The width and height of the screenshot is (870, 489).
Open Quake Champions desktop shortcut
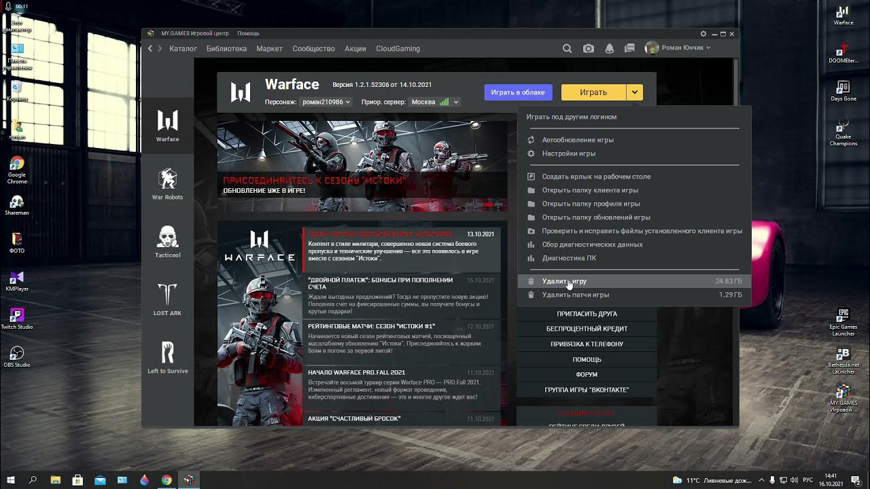pos(843,132)
